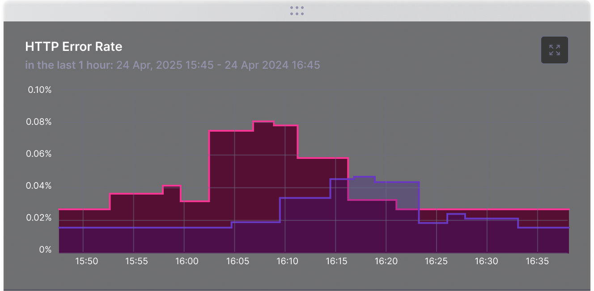This screenshot has width=594, height=291.
Task: Click the 16:00 x-axis label
Action: tap(187, 262)
